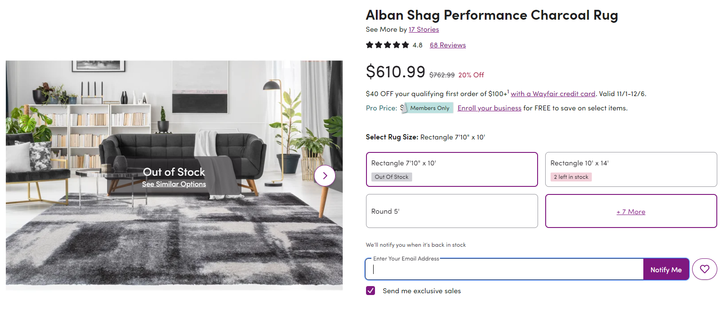Focus the Enter Your Email Address field
This screenshot has height=312, width=728.
coord(504,270)
